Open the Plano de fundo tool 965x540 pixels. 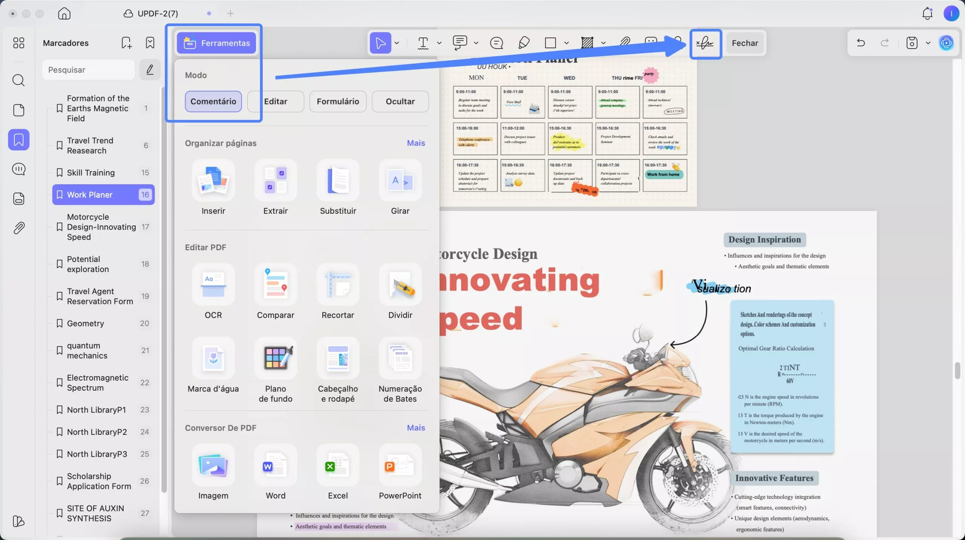[276, 370]
